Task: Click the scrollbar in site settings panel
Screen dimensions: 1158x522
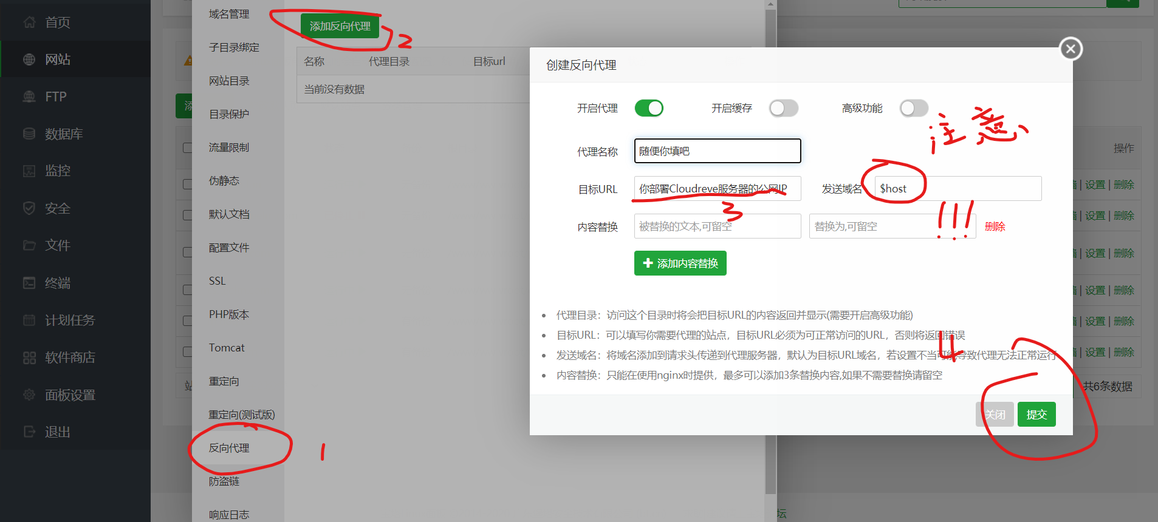Action: (771, 251)
